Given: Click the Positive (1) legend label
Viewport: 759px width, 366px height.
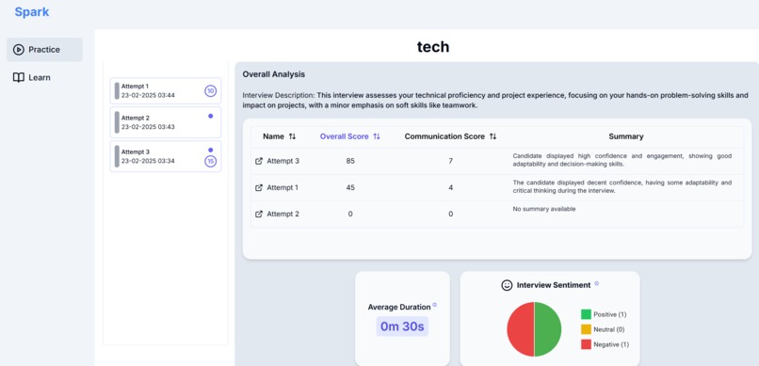Looking at the screenshot, I should [610, 315].
